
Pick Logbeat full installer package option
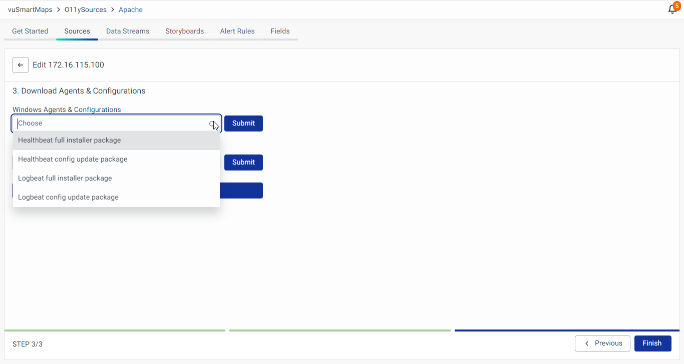pyautogui.click(x=65, y=178)
